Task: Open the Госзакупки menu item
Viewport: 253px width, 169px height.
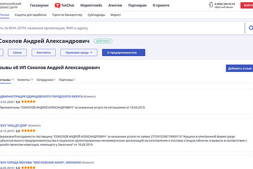Action: pyautogui.click(x=40, y=5)
